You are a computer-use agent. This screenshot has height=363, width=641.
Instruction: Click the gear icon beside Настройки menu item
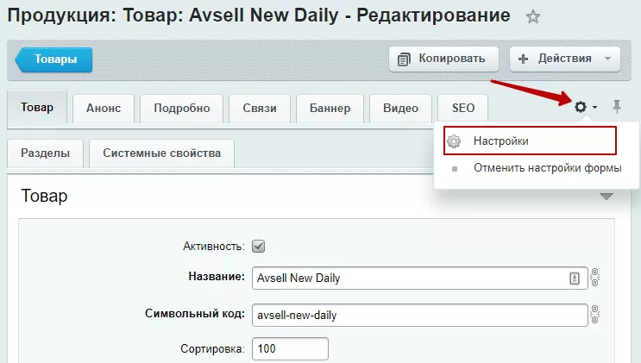(x=454, y=141)
